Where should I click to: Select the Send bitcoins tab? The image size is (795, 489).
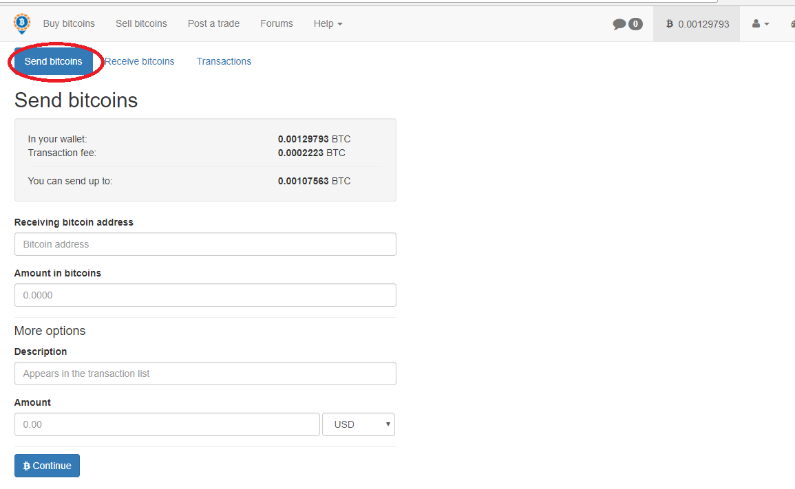[x=54, y=61]
